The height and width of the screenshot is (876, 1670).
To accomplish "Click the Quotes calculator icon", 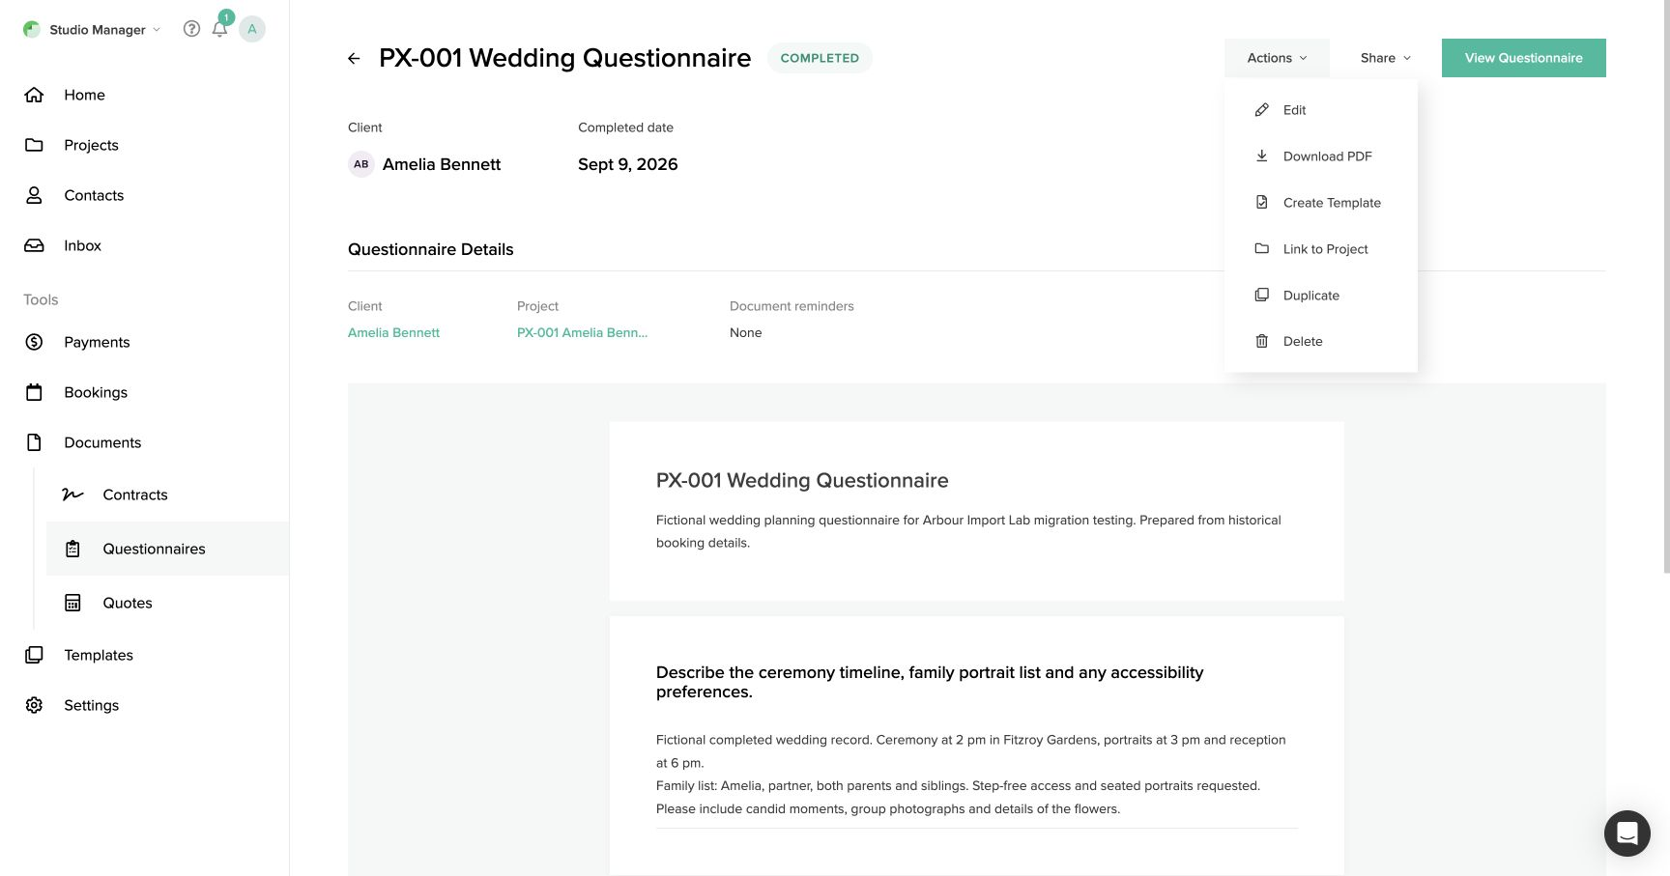I will tap(72, 603).
